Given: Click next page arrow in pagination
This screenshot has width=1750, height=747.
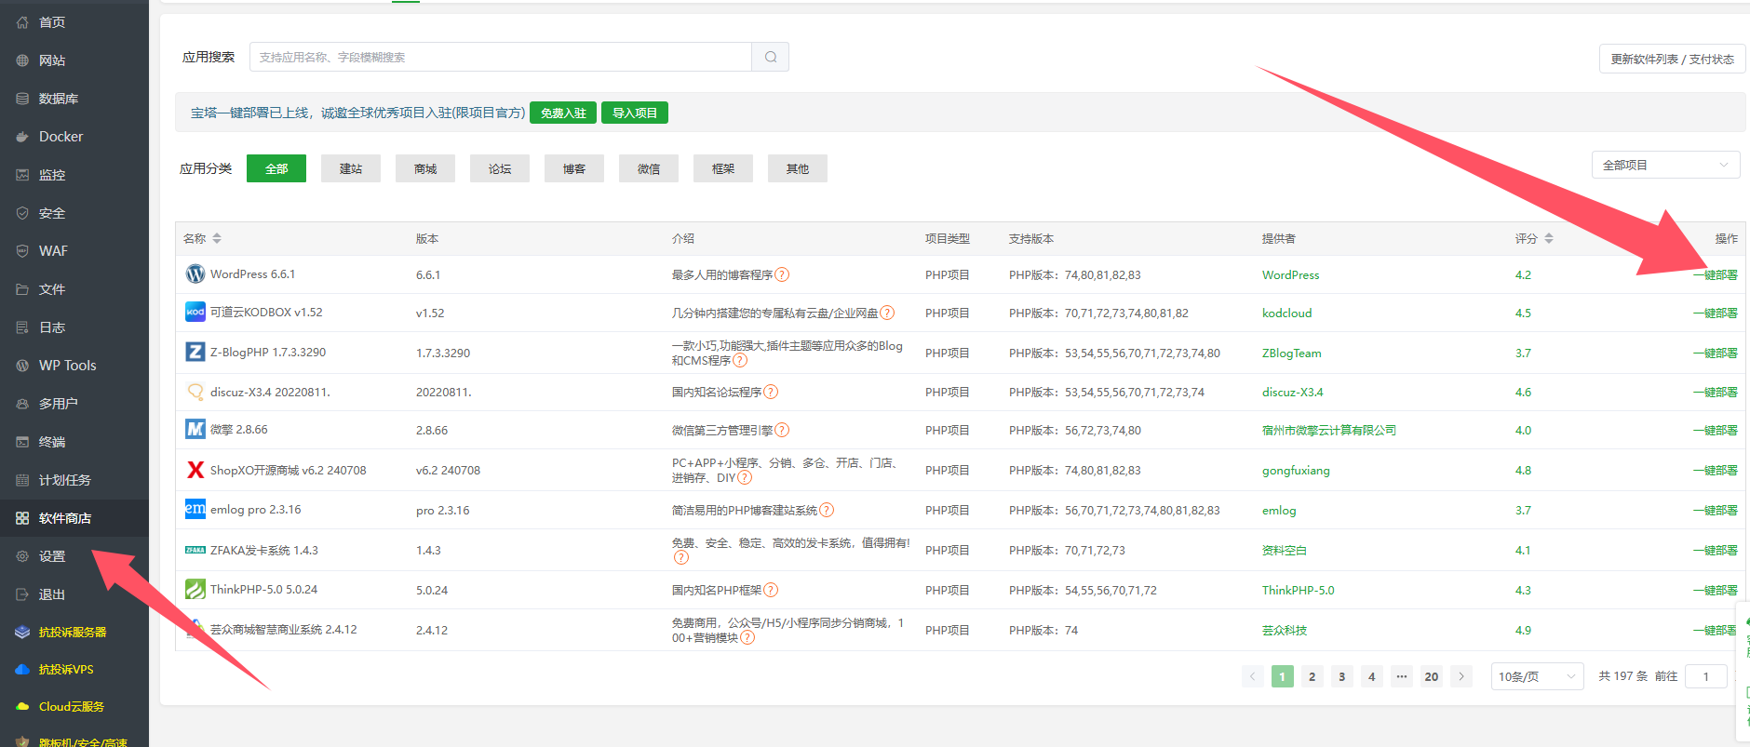Looking at the screenshot, I should point(1461,676).
